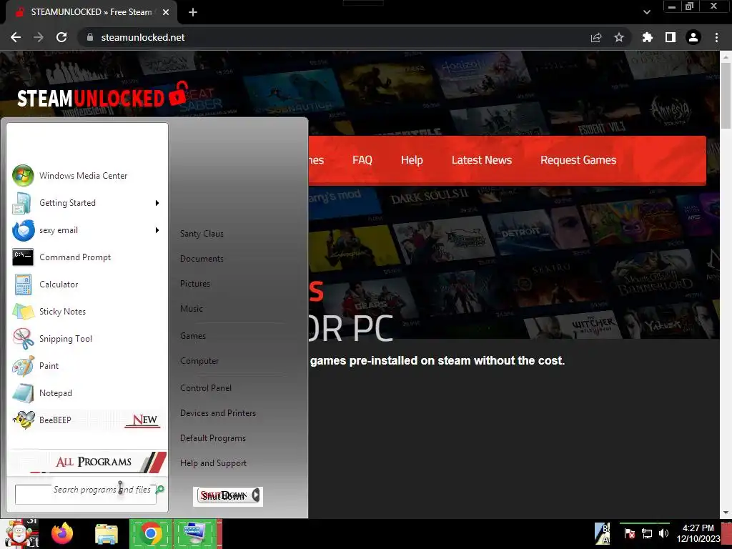Open Santy Claus user folder
The image size is (732, 549).
(x=202, y=234)
